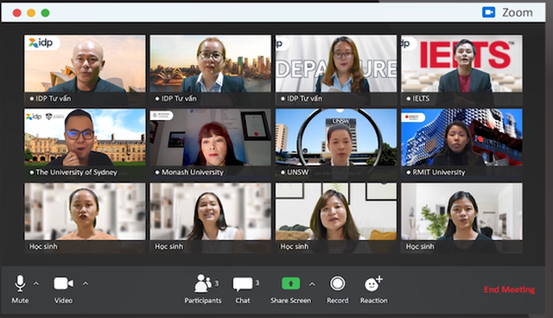Select the IELTS participant video tile
This screenshot has height=318, width=553.
click(x=461, y=70)
